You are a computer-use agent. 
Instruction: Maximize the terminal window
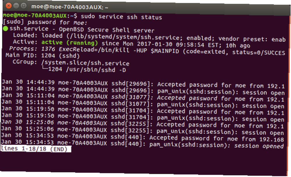coord(23,6)
